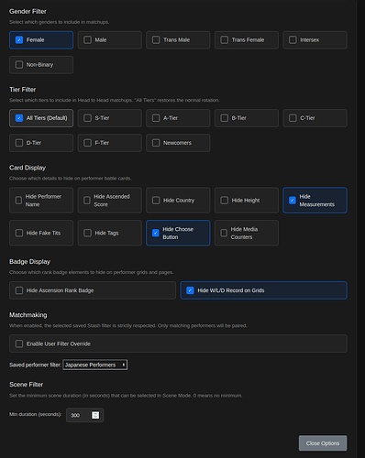Viewport: 365px width, 458px height.
Task: Enable the Male gender filter
Action: (x=88, y=40)
